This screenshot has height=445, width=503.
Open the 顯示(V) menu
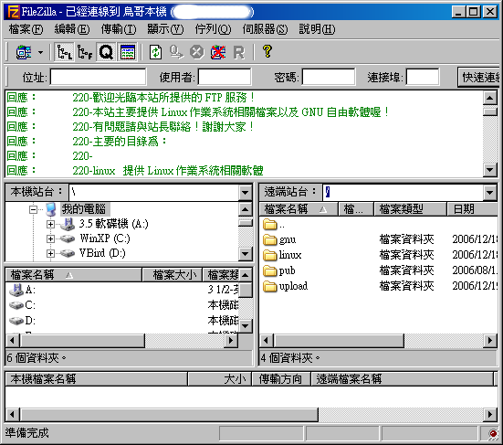(x=165, y=29)
